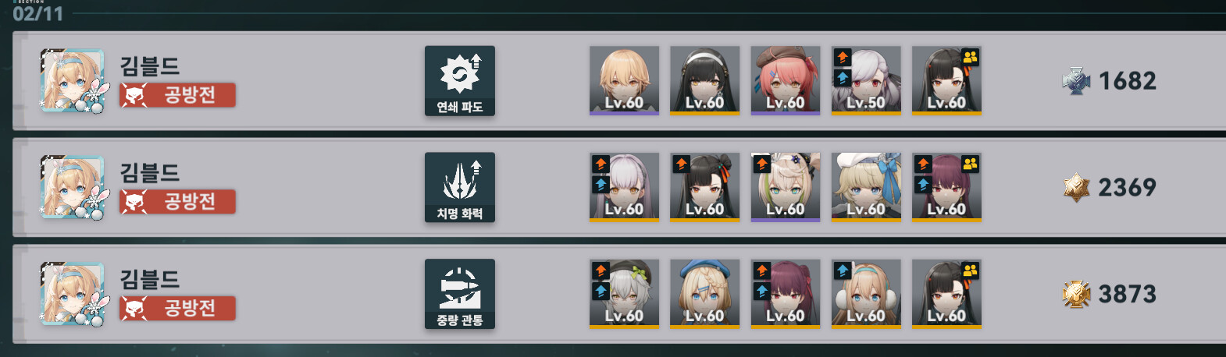The width and height of the screenshot is (1226, 357).
Task: Click the 연쇄 파도 skill icon
Action: point(460,81)
